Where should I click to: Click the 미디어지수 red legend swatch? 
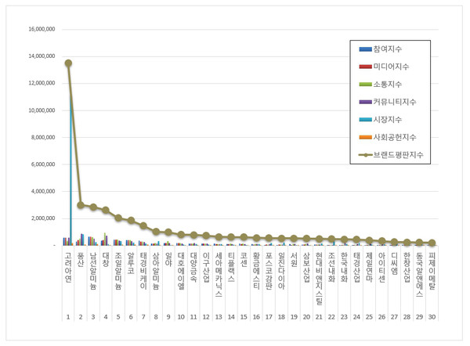click(365, 67)
